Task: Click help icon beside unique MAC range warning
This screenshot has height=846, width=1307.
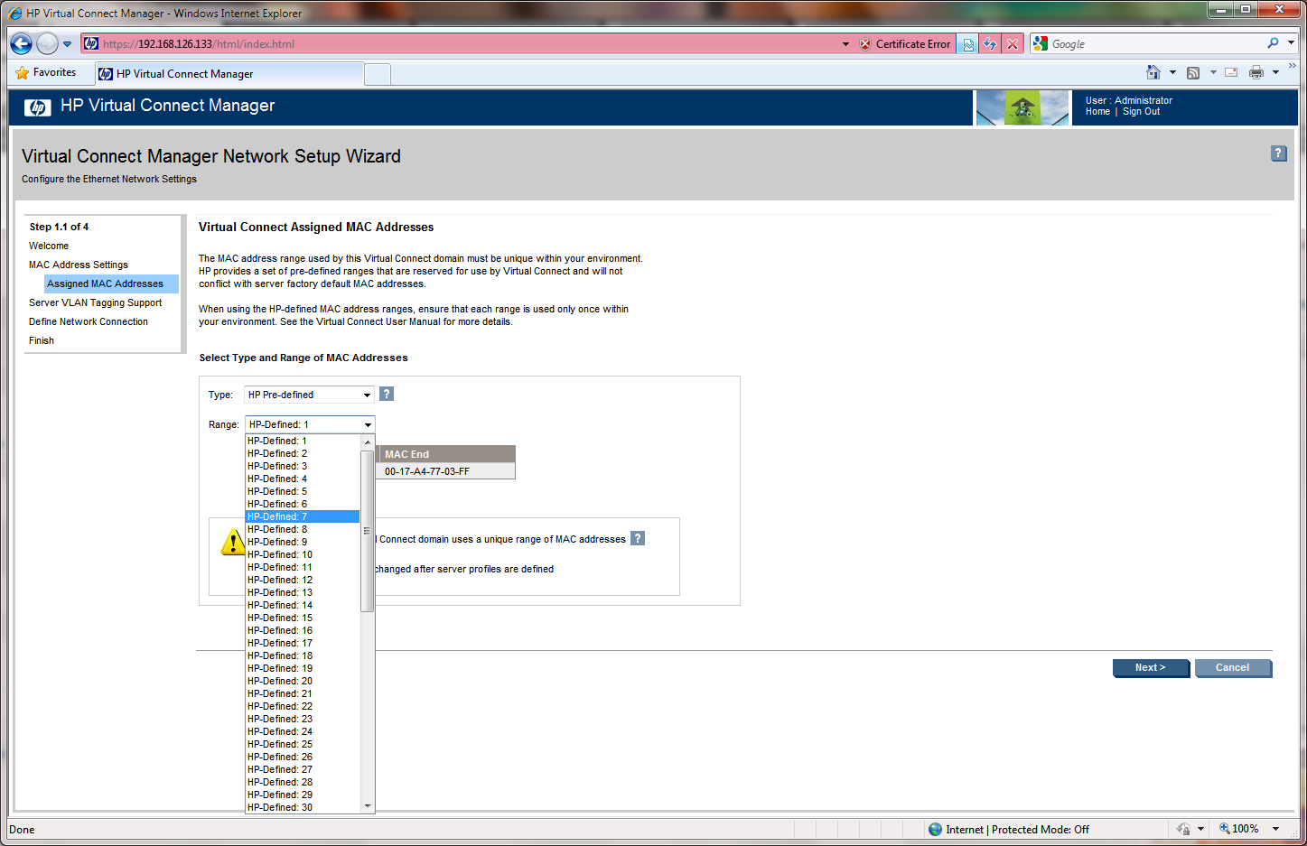Action: point(638,538)
